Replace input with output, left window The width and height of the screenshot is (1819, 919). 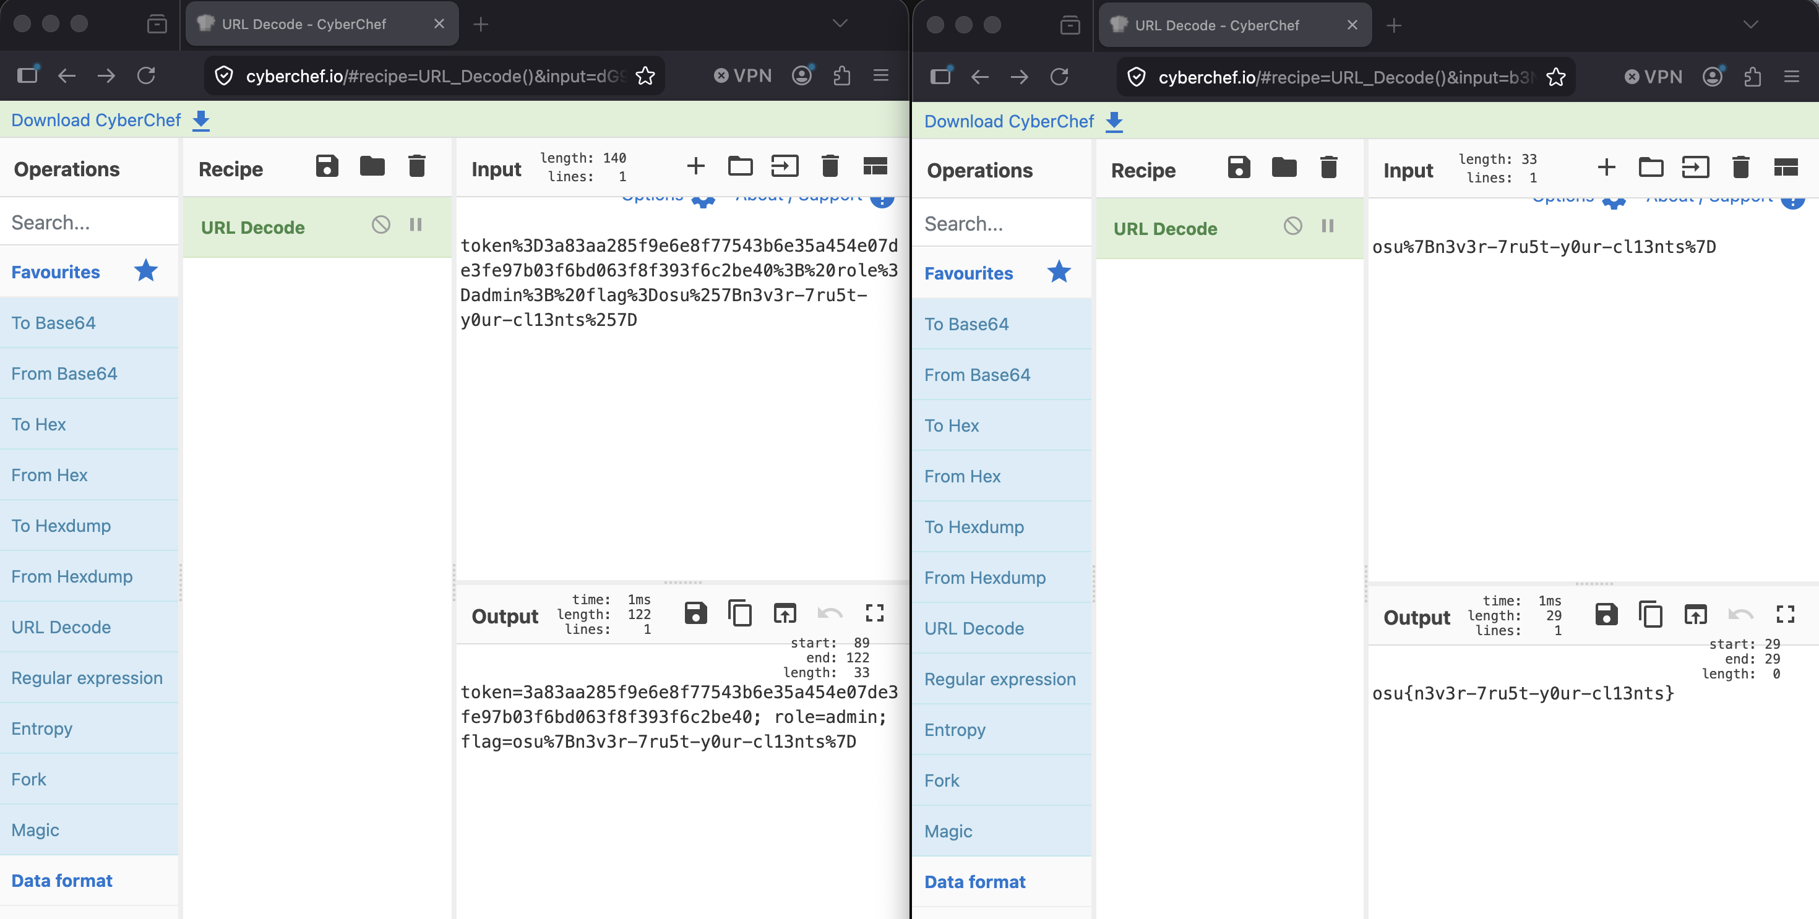pyautogui.click(x=785, y=613)
